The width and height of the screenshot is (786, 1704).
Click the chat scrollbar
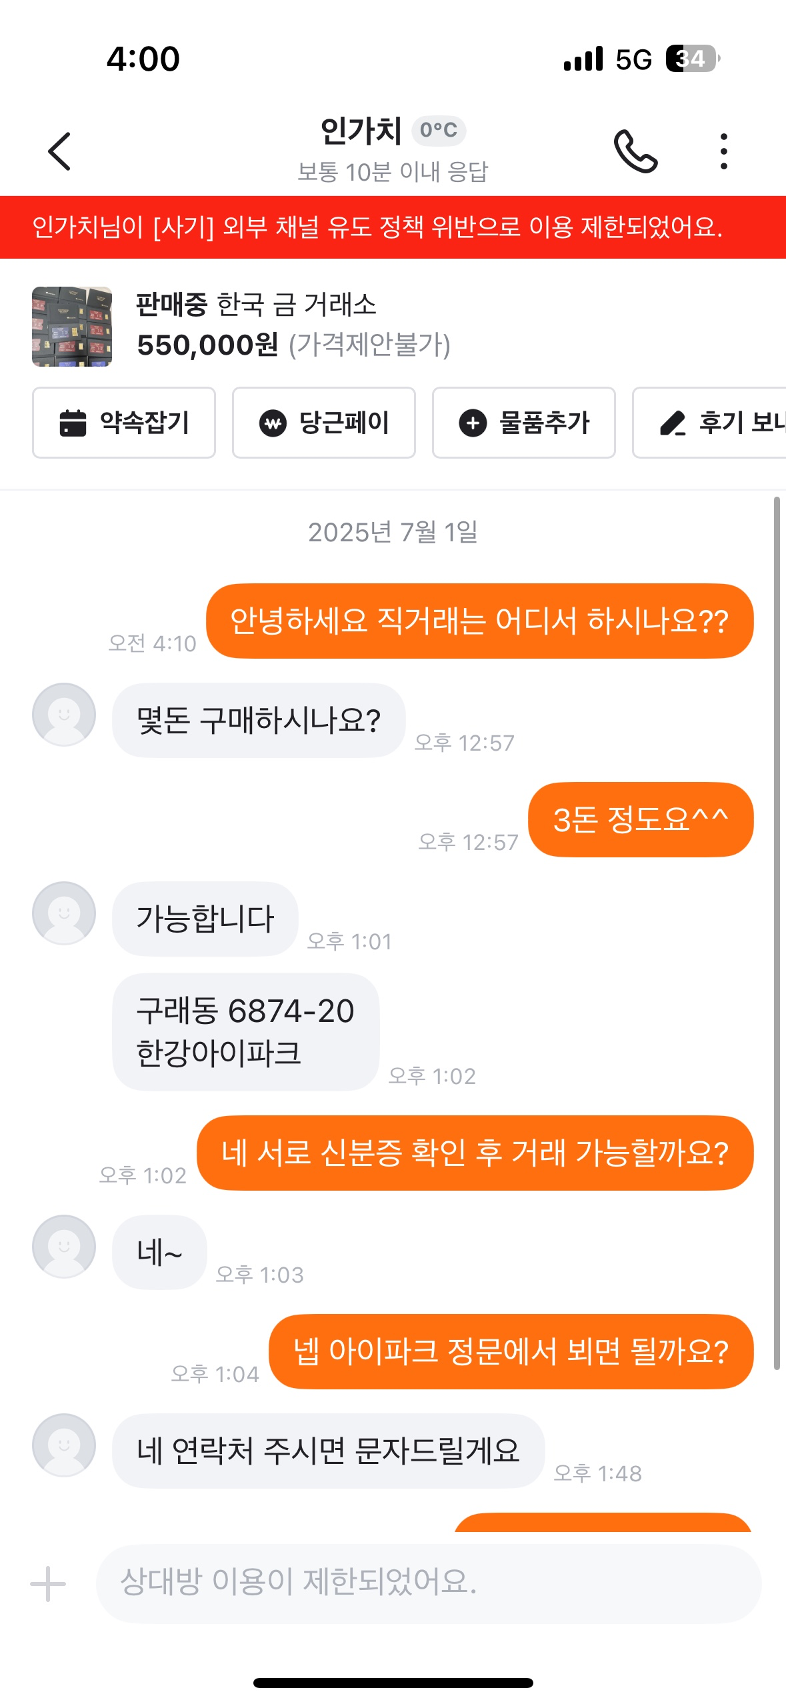[x=777, y=933]
